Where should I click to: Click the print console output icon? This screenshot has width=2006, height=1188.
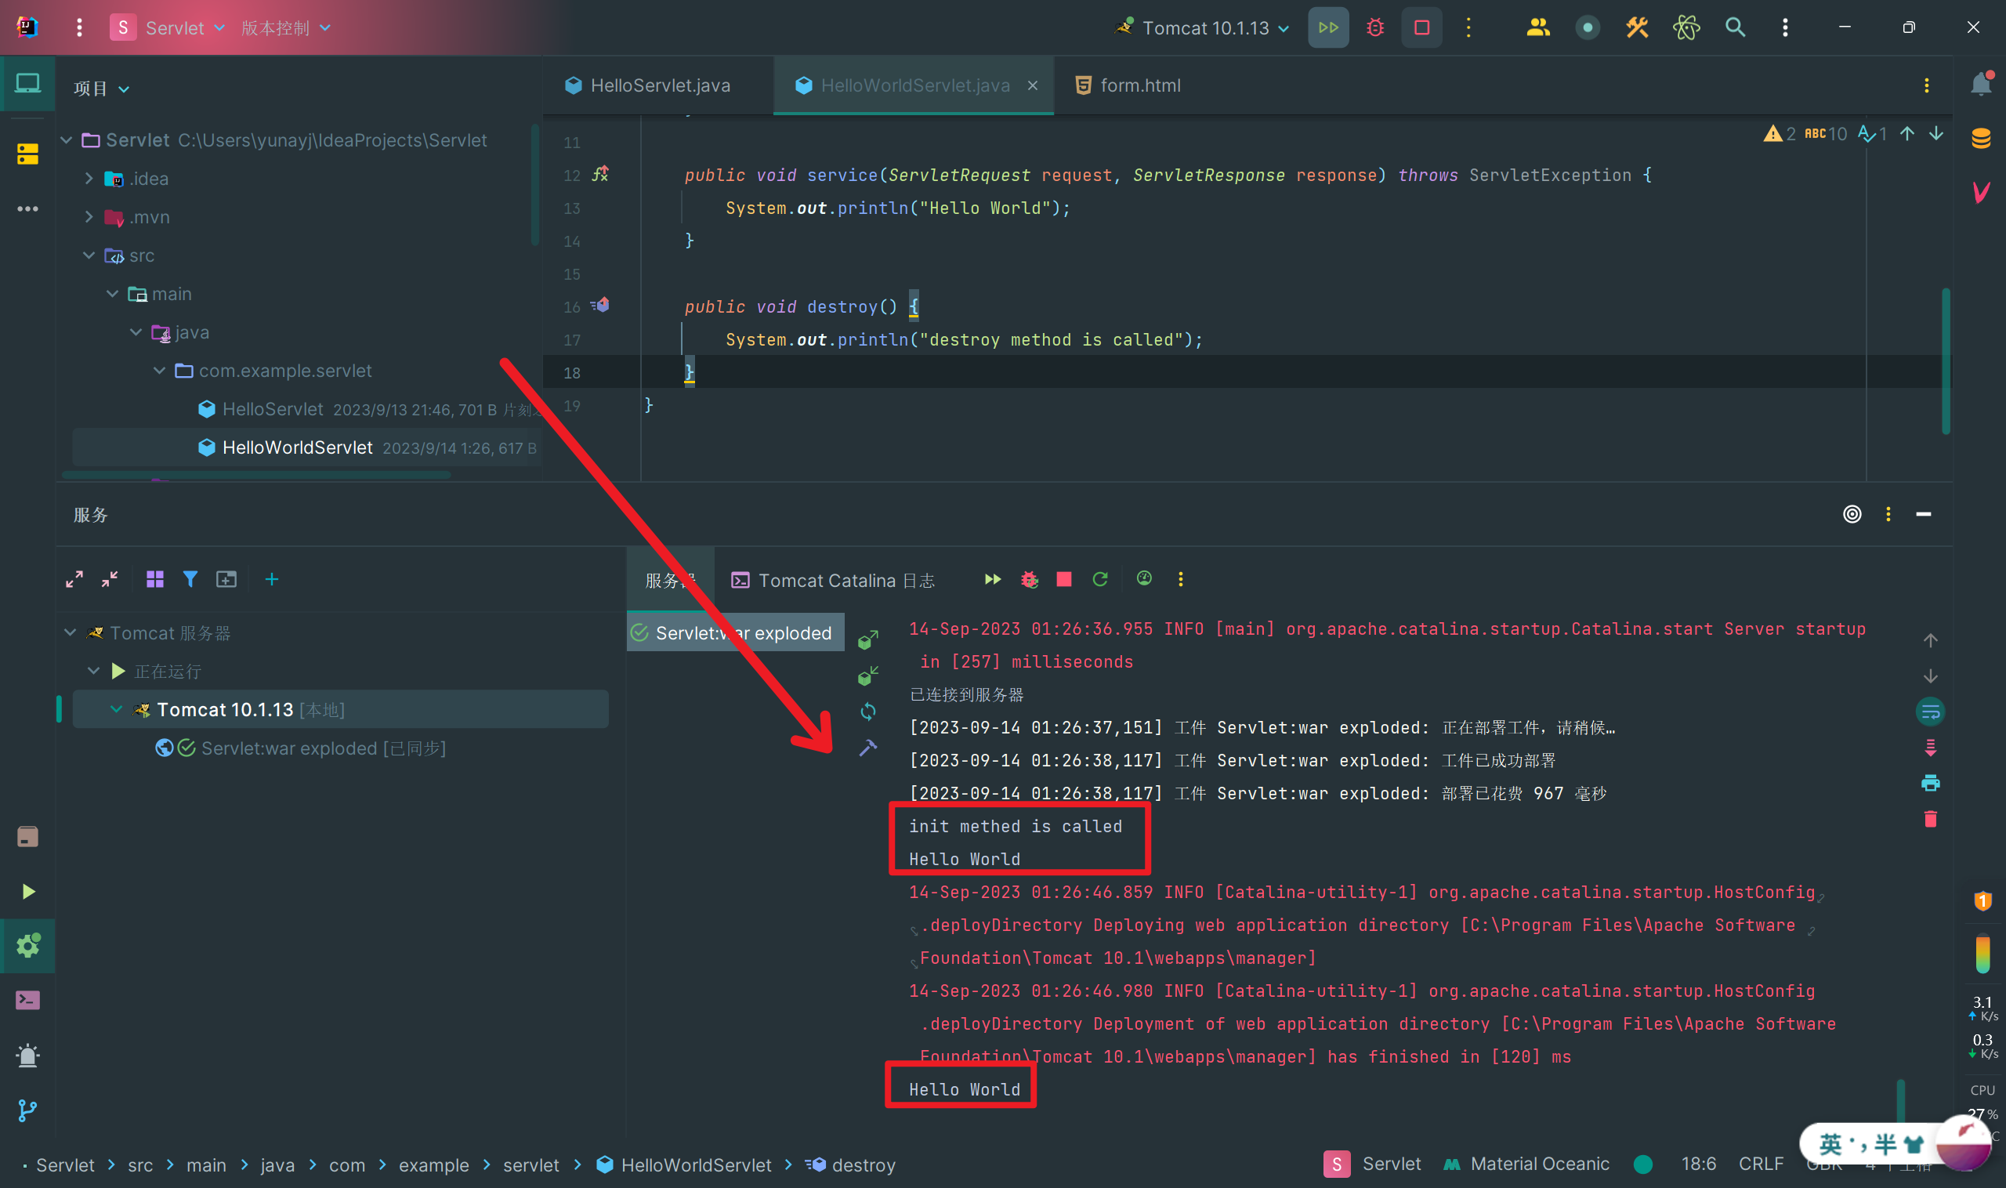pyautogui.click(x=1930, y=783)
